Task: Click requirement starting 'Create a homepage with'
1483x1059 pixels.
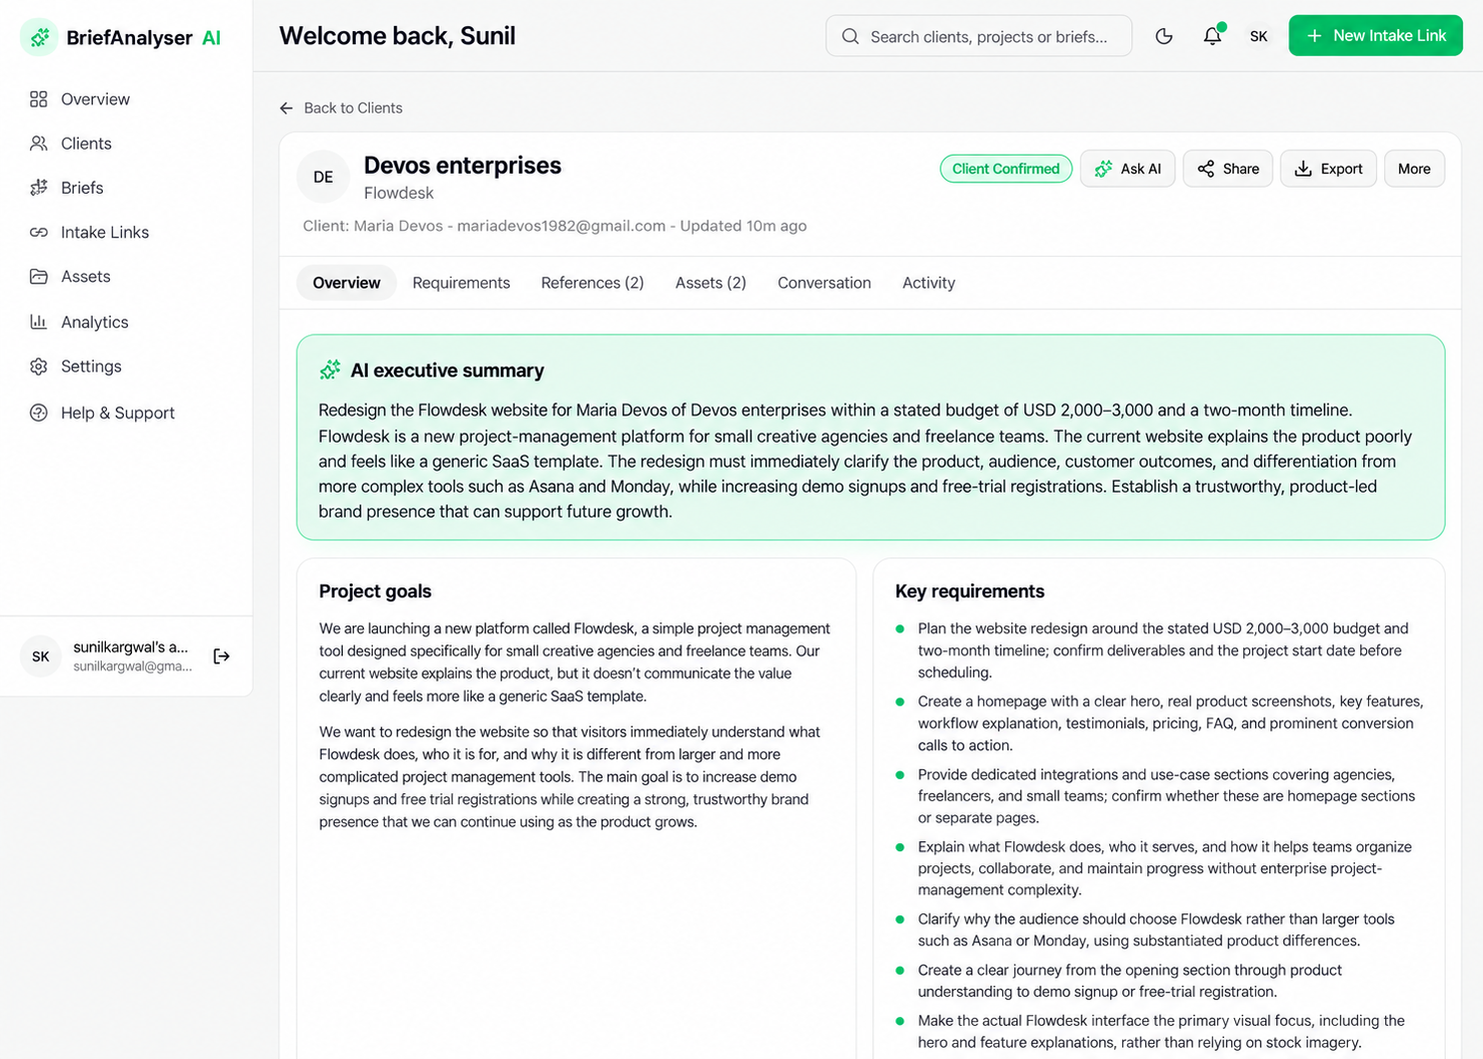Action: point(1170,723)
